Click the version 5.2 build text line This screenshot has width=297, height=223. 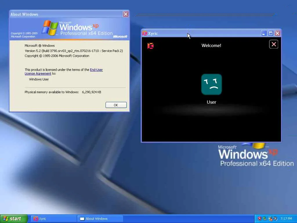point(74,51)
